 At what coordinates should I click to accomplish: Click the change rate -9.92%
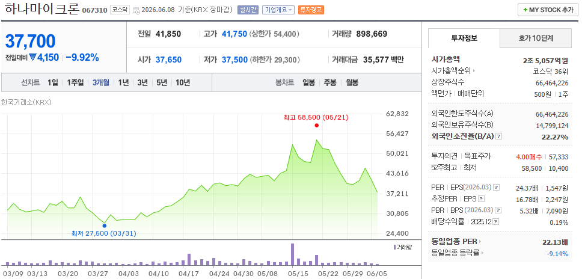click(82, 58)
